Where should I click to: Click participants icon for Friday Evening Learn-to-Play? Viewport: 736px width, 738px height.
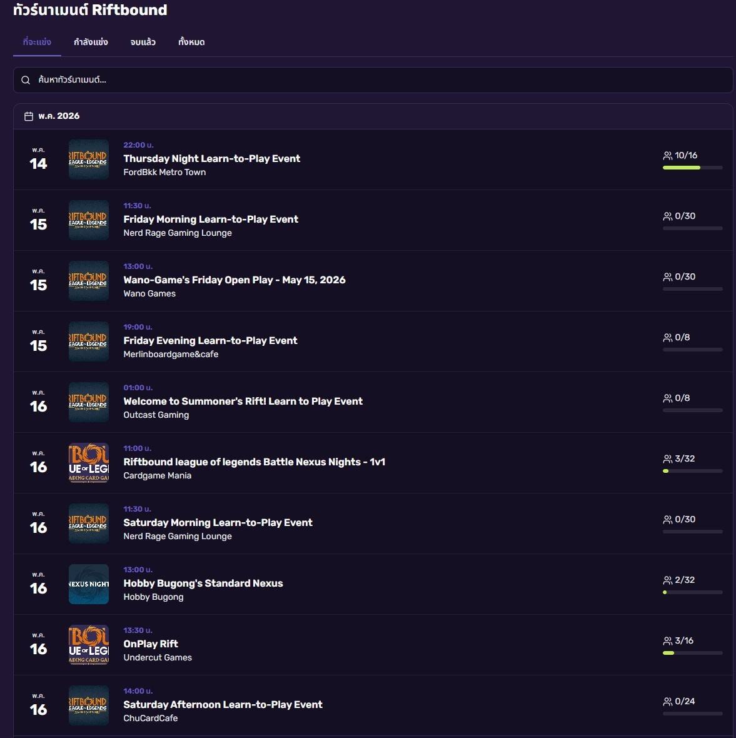(667, 338)
